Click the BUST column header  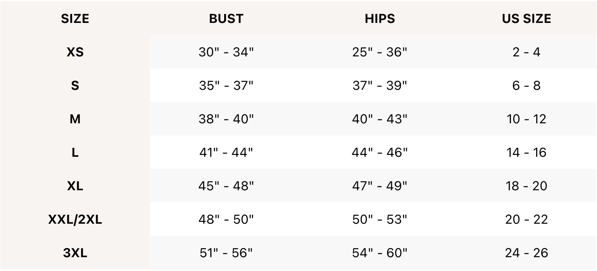coord(226,19)
